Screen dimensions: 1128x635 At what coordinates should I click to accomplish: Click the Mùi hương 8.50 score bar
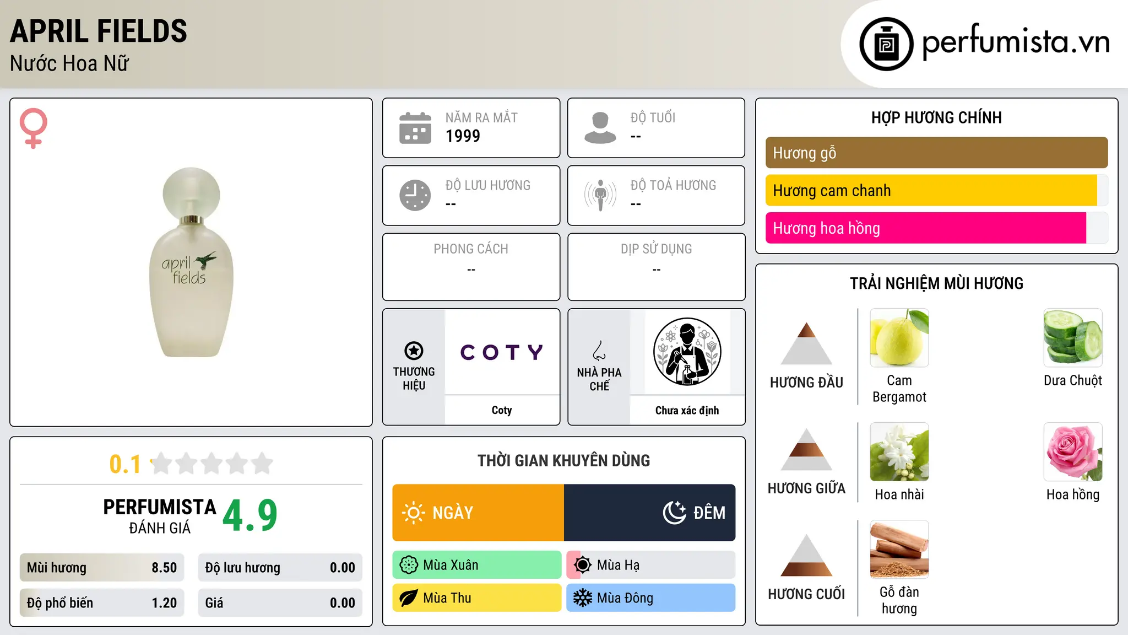[x=102, y=568]
